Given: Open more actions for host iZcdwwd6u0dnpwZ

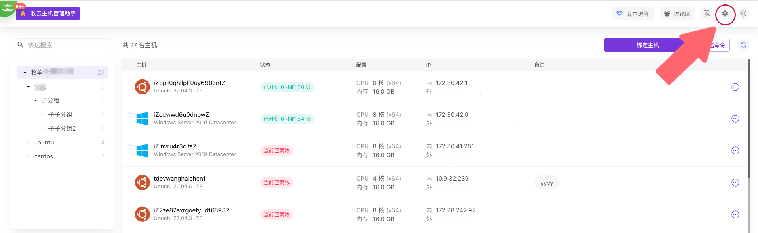Looking at the screenshot, I should tap(735, 119).
